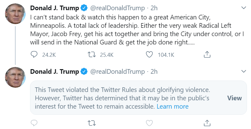Reply to the Minneapolis tweet
This screenshot has width=251, height=129.
pos(34,55)
